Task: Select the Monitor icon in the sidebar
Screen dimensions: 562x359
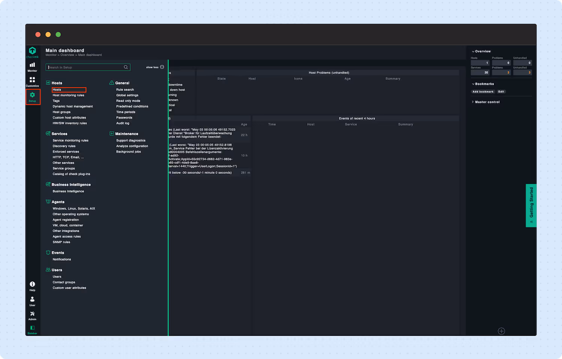Action: 32,66
